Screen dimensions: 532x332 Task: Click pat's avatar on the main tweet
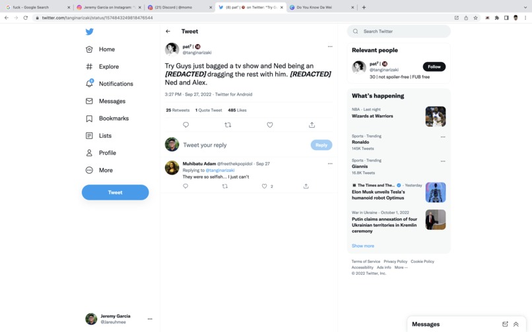[x=172, y=49]
